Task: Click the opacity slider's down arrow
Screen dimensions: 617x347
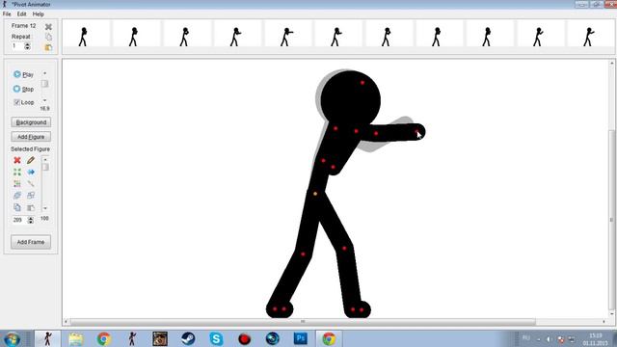Action: click(x=45, y=208)
